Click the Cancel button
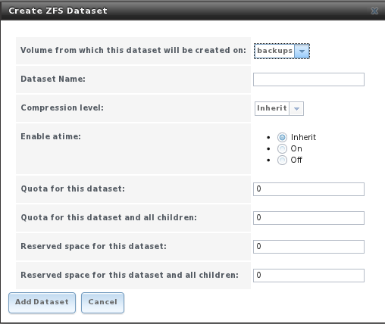This screenshot has height=324, width=385. (x=102, y=303)
